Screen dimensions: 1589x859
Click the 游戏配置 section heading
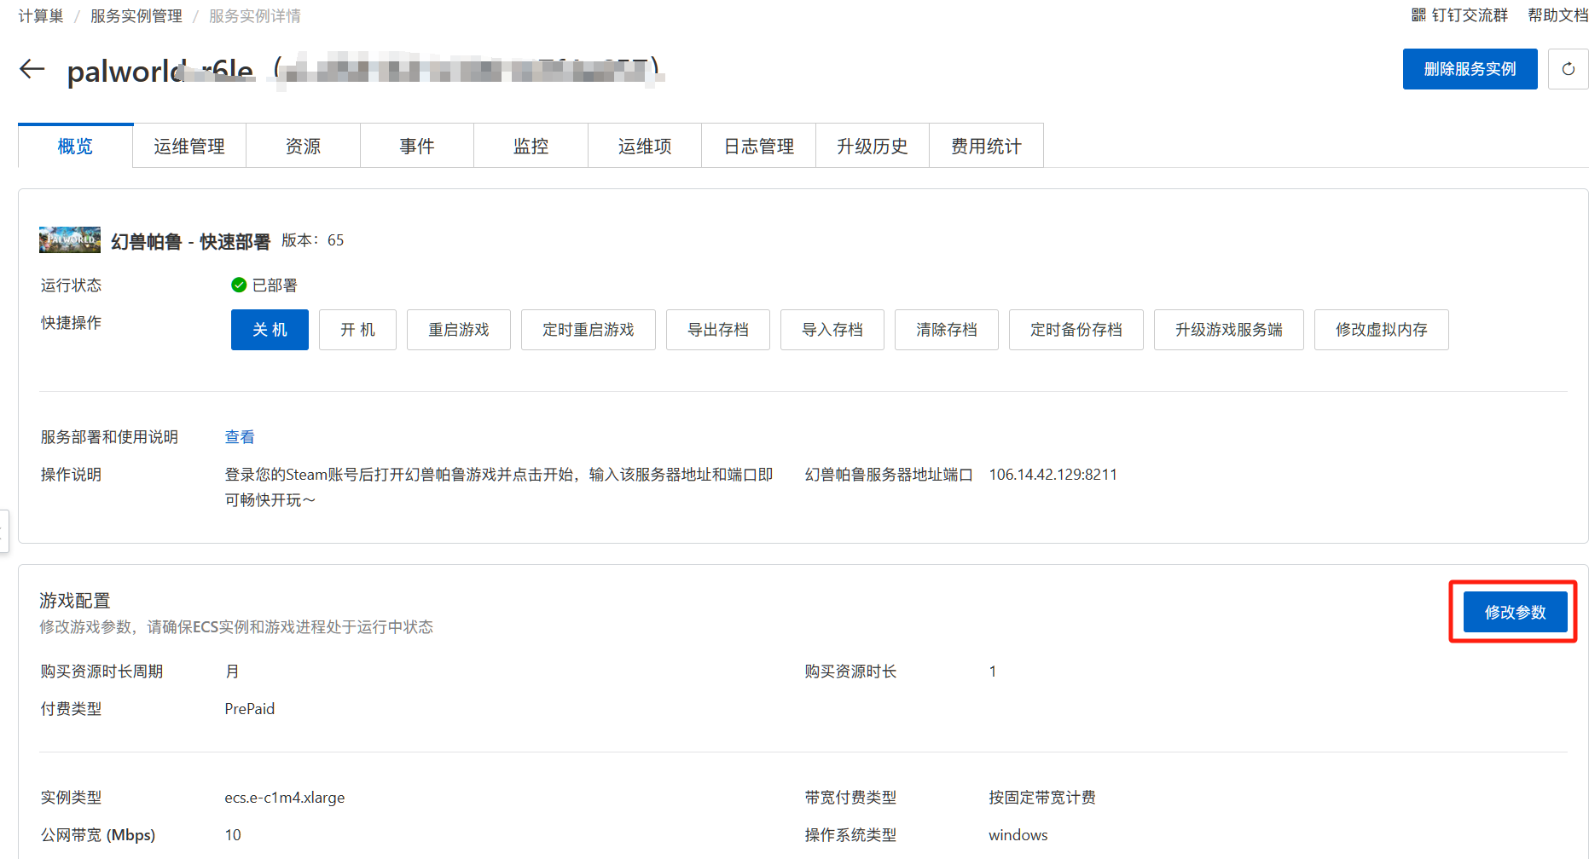75,601
